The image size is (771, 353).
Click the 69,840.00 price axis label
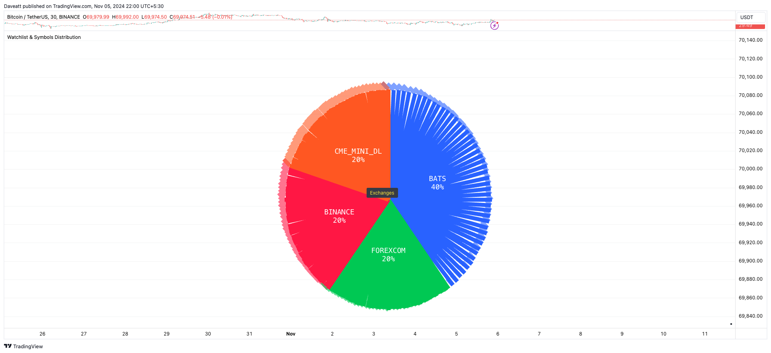[x=750, y=316]
